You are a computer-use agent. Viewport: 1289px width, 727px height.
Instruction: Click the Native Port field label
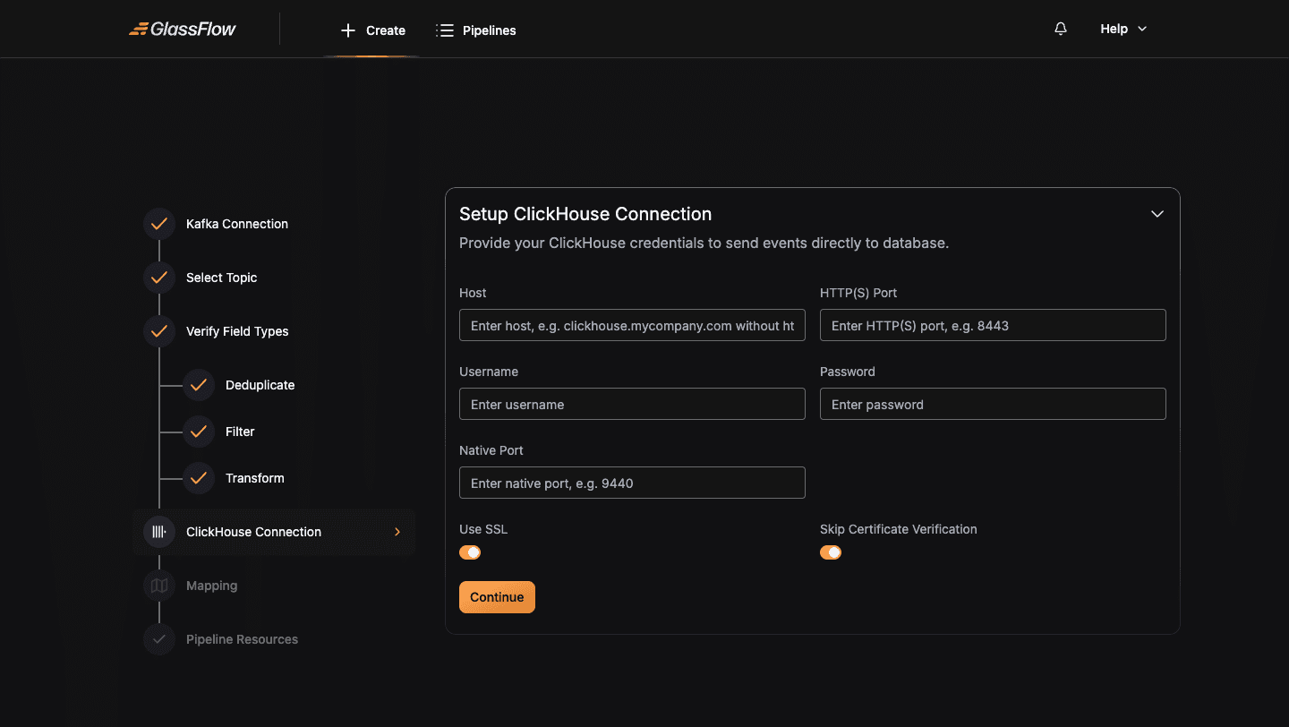point(491,450)
